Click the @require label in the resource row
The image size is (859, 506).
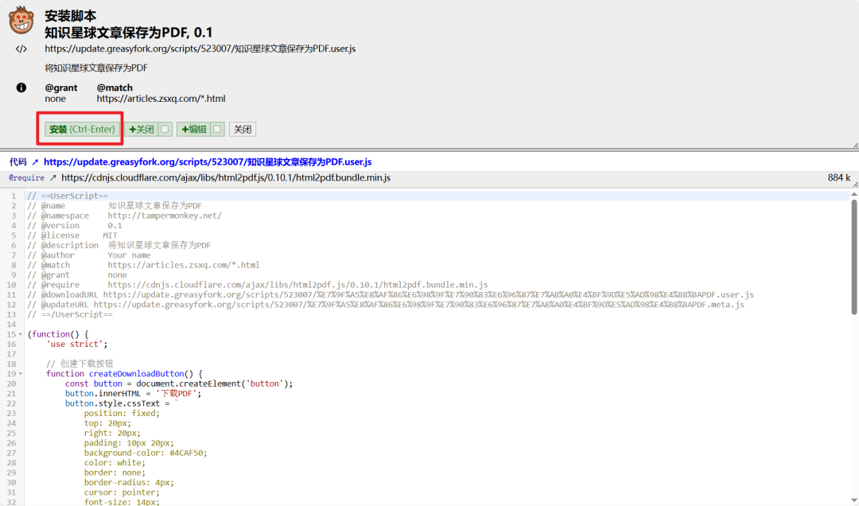point(26,178)
